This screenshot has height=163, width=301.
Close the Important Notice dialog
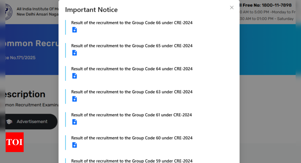(232, 8)
